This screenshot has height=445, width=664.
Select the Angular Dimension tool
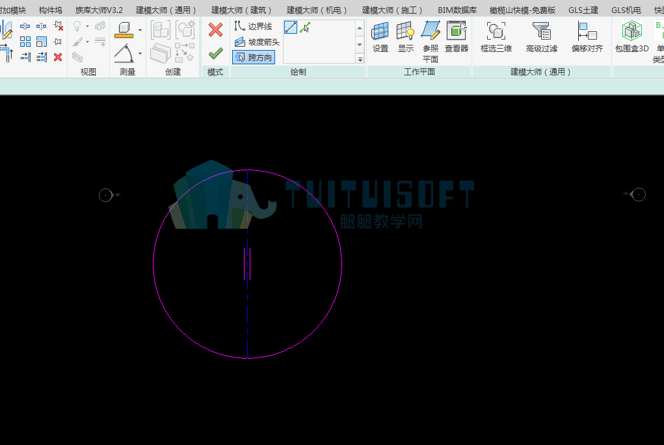[x=124, y=53]
